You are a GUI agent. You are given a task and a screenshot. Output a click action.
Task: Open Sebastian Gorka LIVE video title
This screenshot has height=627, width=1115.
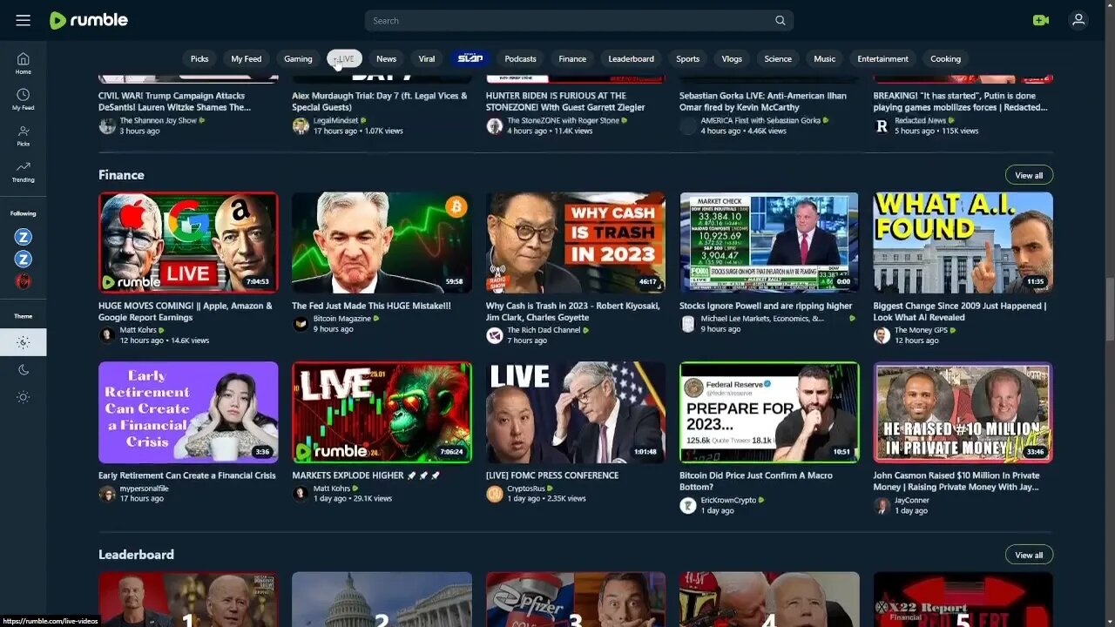pos(761,102)
